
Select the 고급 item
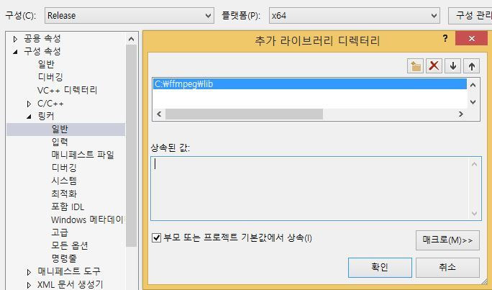(x=60, y=232)
